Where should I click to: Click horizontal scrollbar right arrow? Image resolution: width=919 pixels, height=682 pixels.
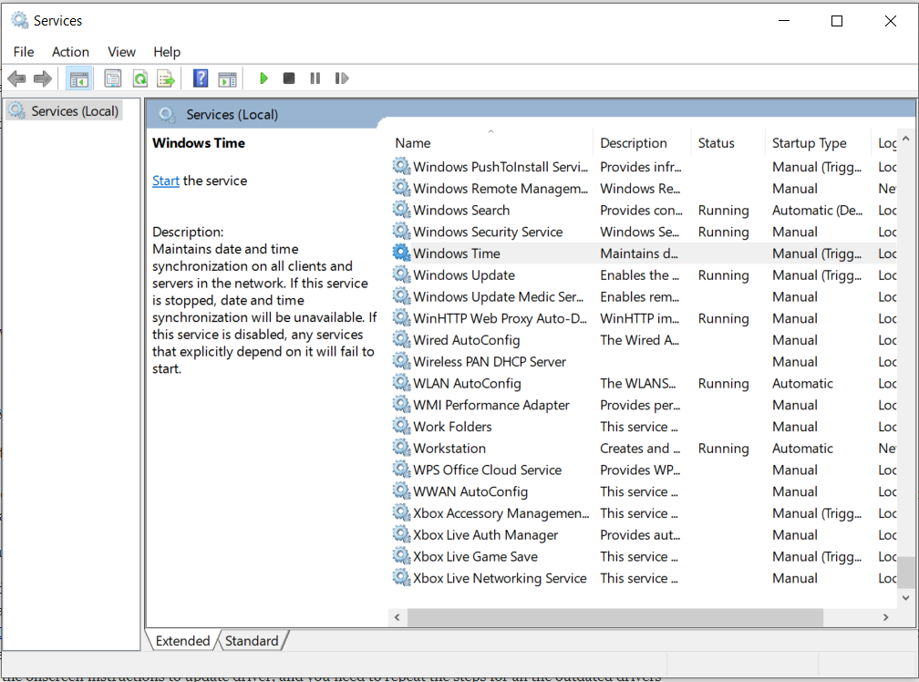(x=885, y=617)
